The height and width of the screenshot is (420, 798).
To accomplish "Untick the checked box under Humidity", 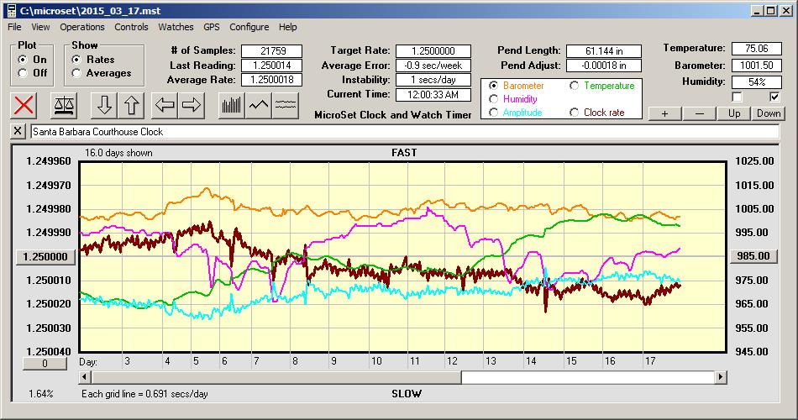I will (774, 97).
